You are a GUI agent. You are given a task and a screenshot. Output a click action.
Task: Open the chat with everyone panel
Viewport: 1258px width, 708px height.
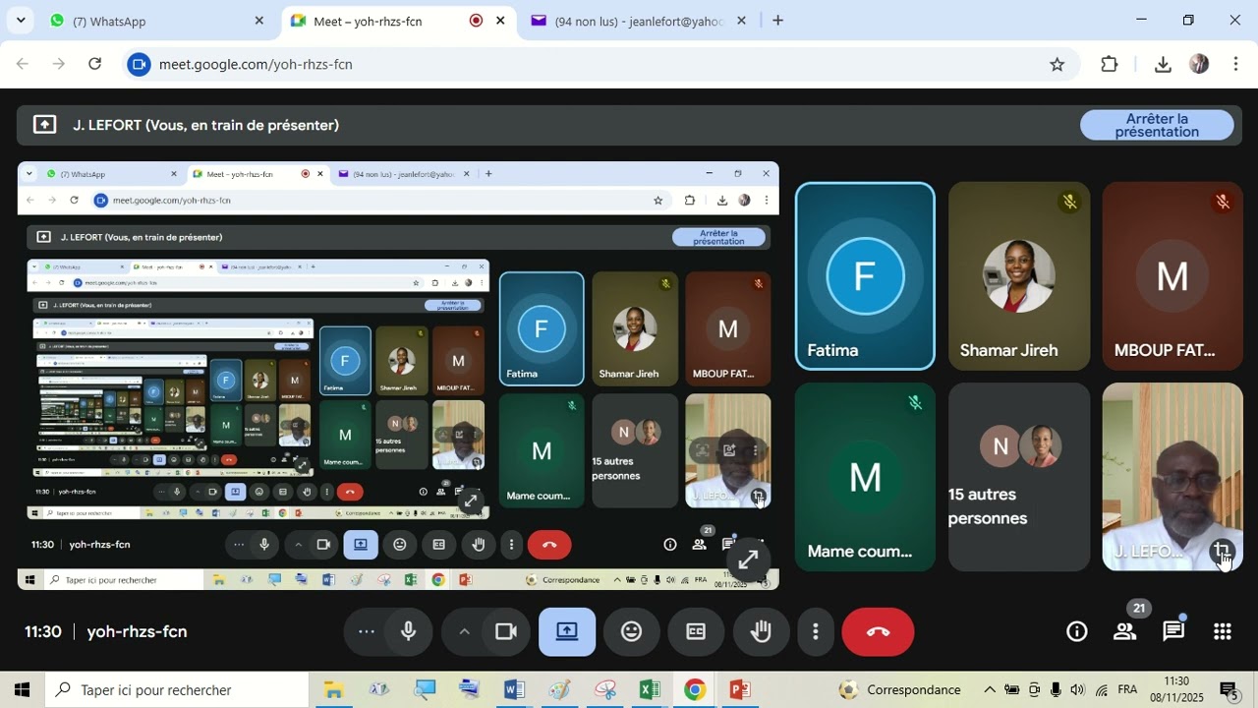1173,631
